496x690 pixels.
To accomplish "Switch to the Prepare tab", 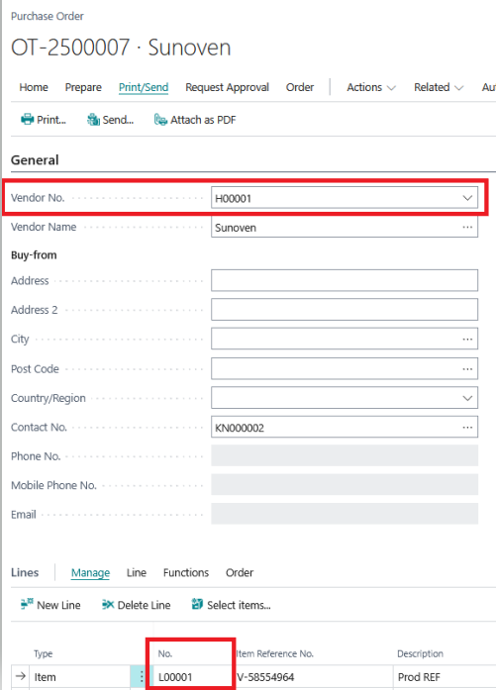I will (x=83, y=87).
